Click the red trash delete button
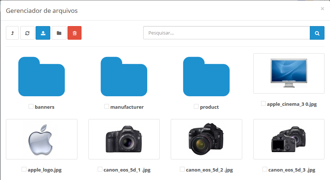The image size is (330, 180). [75, 33]
